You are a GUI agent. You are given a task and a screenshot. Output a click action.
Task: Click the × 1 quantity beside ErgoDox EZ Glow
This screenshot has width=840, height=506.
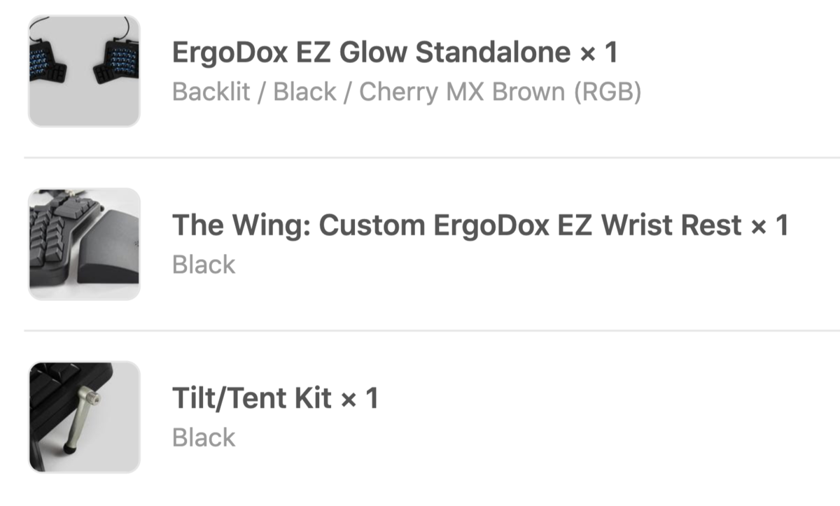[598, 53]
